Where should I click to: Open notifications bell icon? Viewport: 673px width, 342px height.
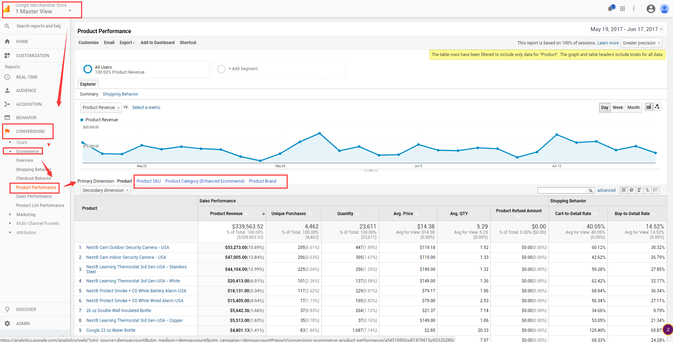(x=610, y=9)
